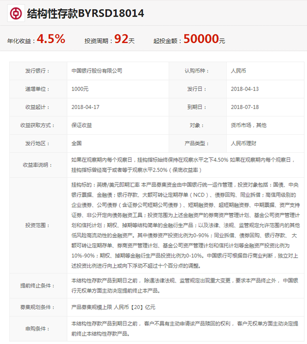Viewport: 307px width, 344px height.
Task: Click the 募集规划条件 label cell
Action: pos(38,307)
